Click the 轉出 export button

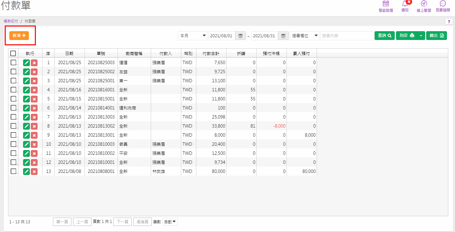click(x=437, y=36)
